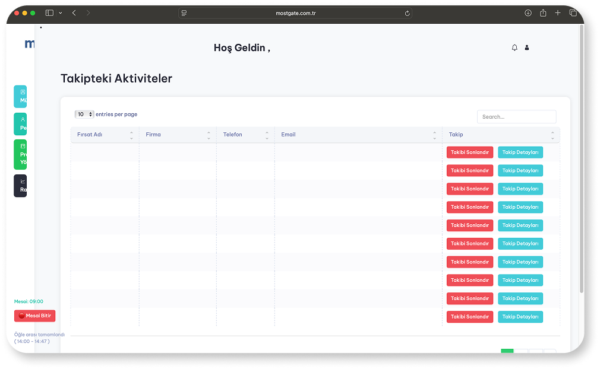Viewport: 600px width, 369px height.
Task: Open Takip Detayları in the last row
Action: (520, 317)
